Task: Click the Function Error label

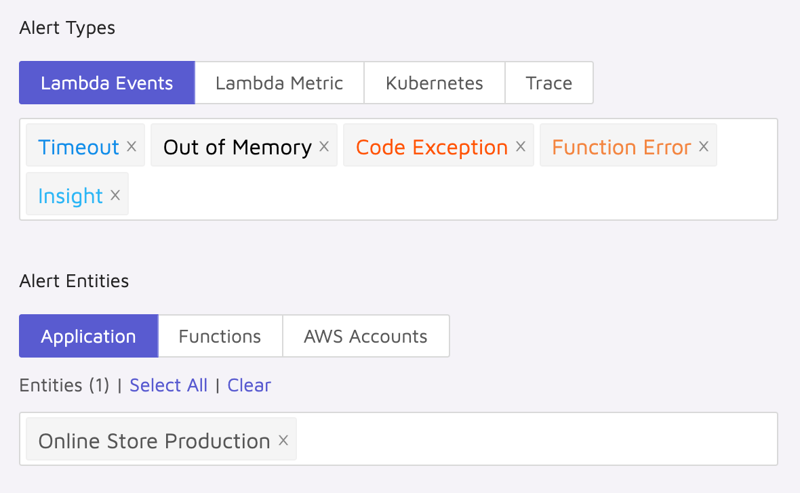Action: 622,148
